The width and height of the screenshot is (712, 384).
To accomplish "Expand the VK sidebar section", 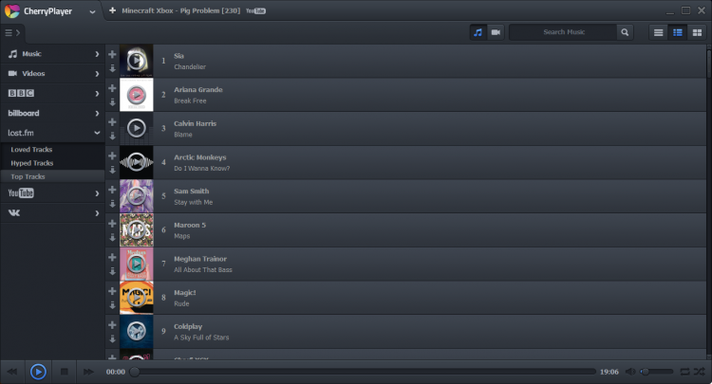I will coord(52,213).
